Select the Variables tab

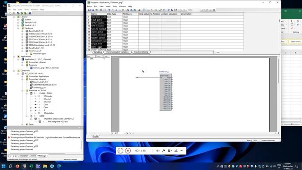(x=98, y=52)
